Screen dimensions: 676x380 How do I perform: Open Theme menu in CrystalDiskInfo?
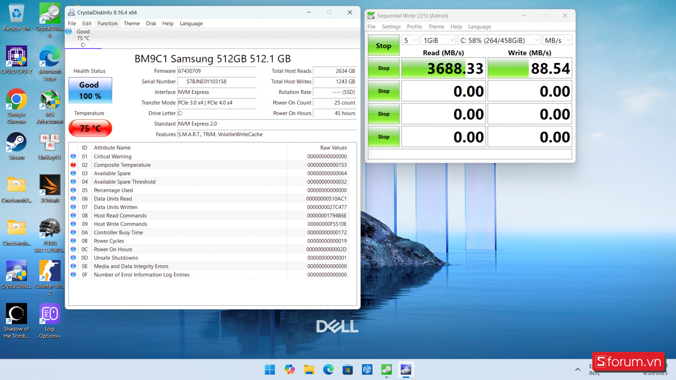pos(132,24)
